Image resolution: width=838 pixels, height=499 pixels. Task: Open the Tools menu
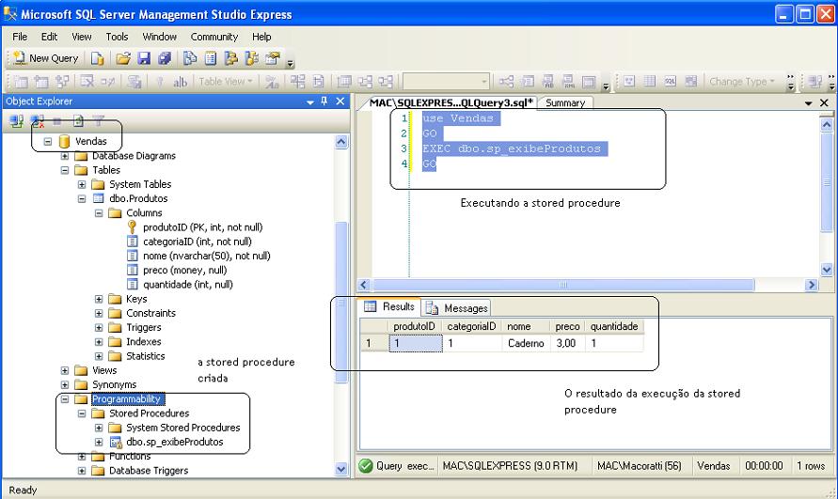[117, 37]
